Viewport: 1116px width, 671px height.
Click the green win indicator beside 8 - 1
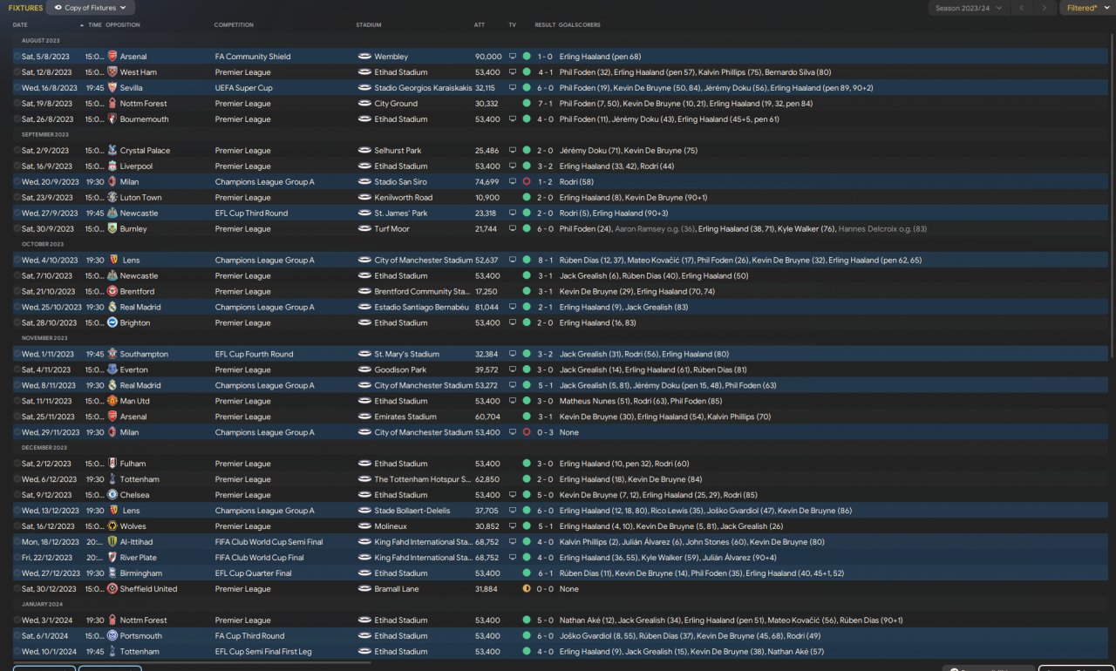[x=527, y=261]
